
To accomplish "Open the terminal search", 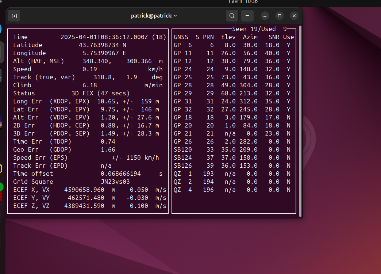I will click(232, 16).
